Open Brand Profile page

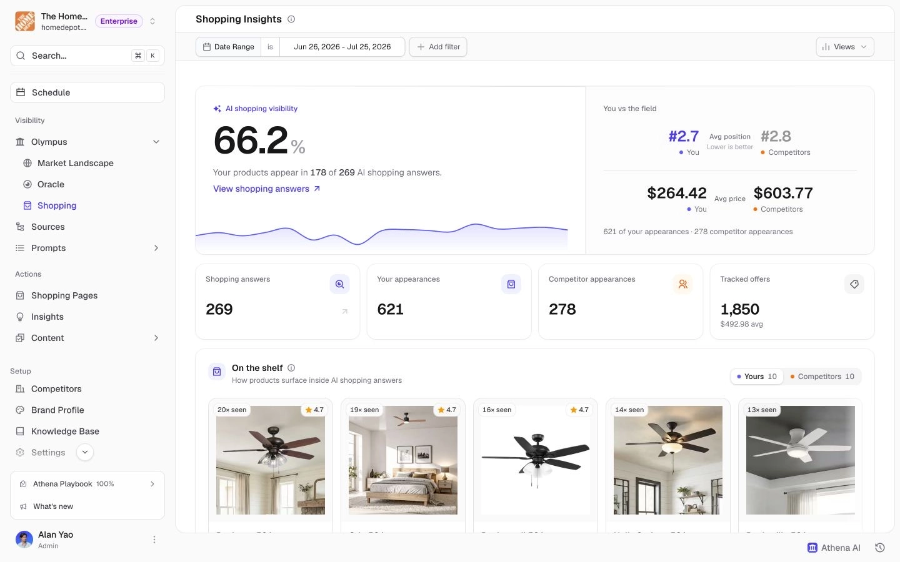pos(57,410)
